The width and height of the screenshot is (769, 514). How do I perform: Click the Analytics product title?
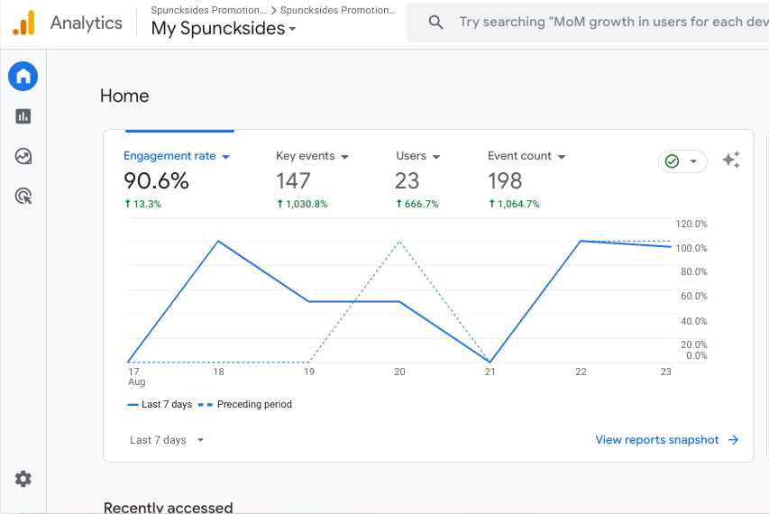pos(87,23)
